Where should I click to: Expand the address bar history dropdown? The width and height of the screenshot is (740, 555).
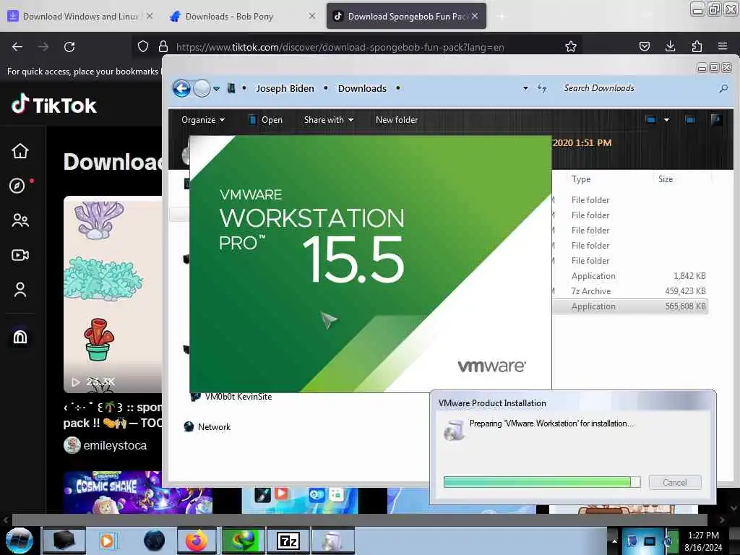(x=525, y=88)
